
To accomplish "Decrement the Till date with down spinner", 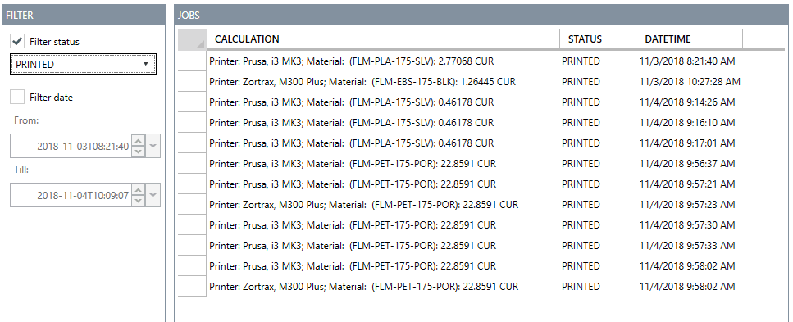I will click(x=139, y=201).
